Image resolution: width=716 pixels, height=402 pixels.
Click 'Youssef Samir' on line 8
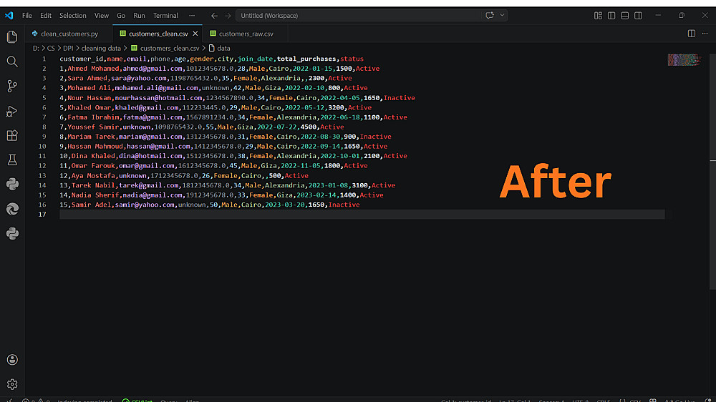[x=93, y=127]
